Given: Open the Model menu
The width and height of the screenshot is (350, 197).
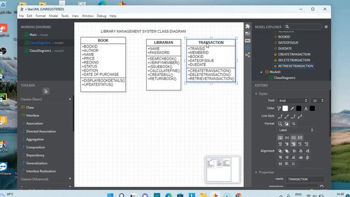Looking at the screenshot, I should point(54,16).
